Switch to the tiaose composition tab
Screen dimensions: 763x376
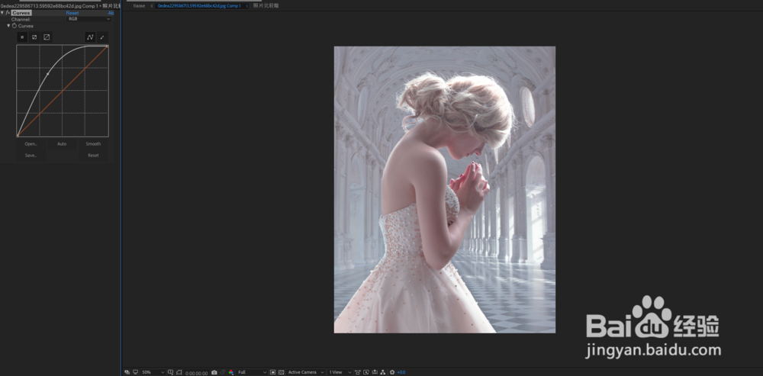(139, 6)
